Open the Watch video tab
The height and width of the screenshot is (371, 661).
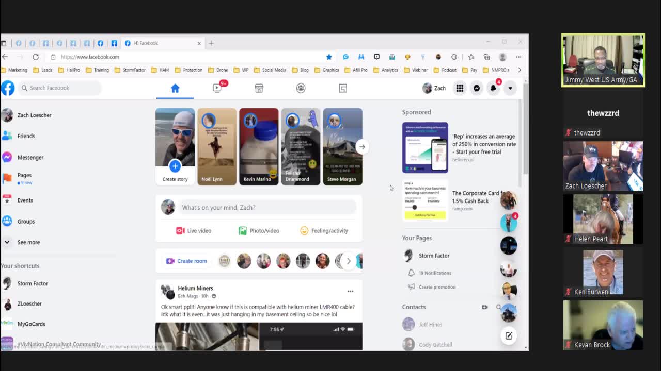(217, 88)
